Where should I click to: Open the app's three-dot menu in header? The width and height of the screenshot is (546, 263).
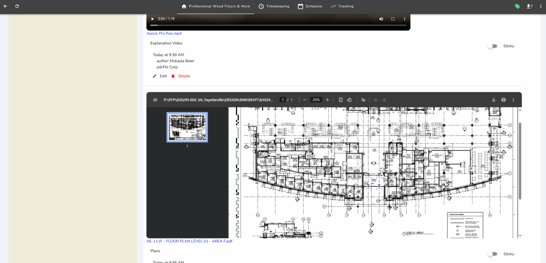pos(541,6)
